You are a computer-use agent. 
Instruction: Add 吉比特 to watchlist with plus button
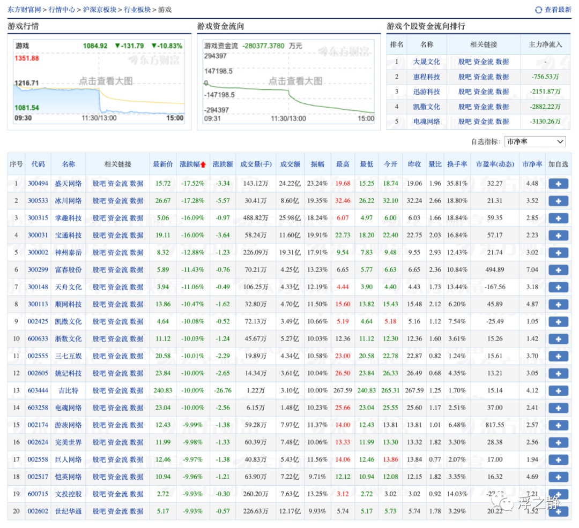(558, 391)
